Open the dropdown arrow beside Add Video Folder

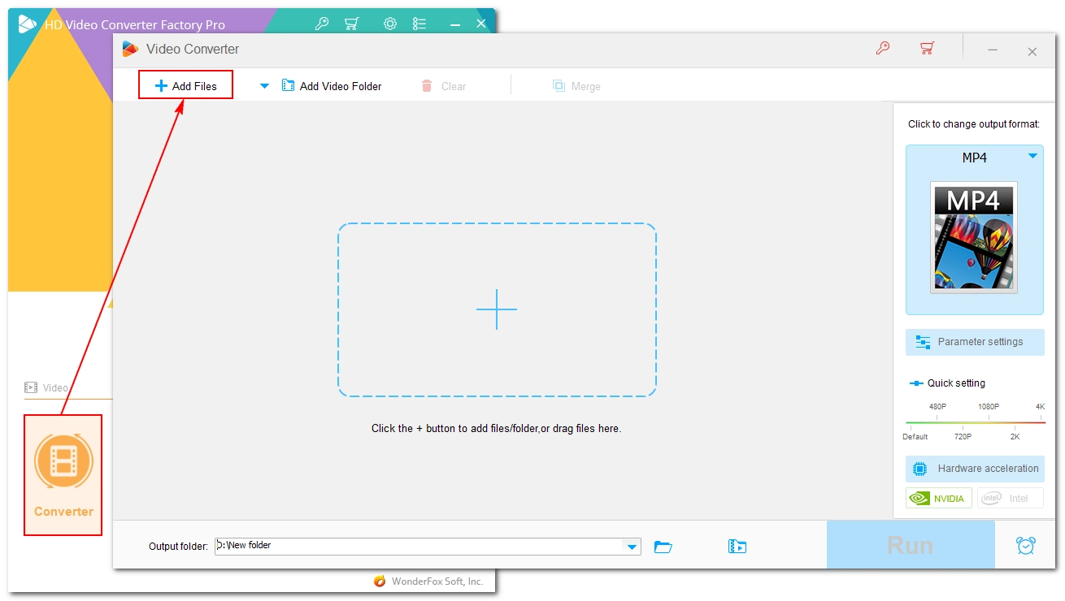pos(264,86)
